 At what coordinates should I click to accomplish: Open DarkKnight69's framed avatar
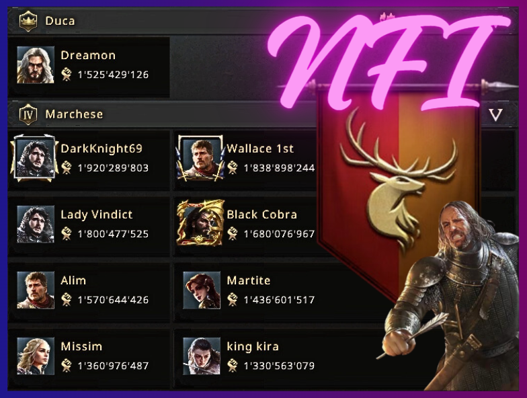point(35,158)
